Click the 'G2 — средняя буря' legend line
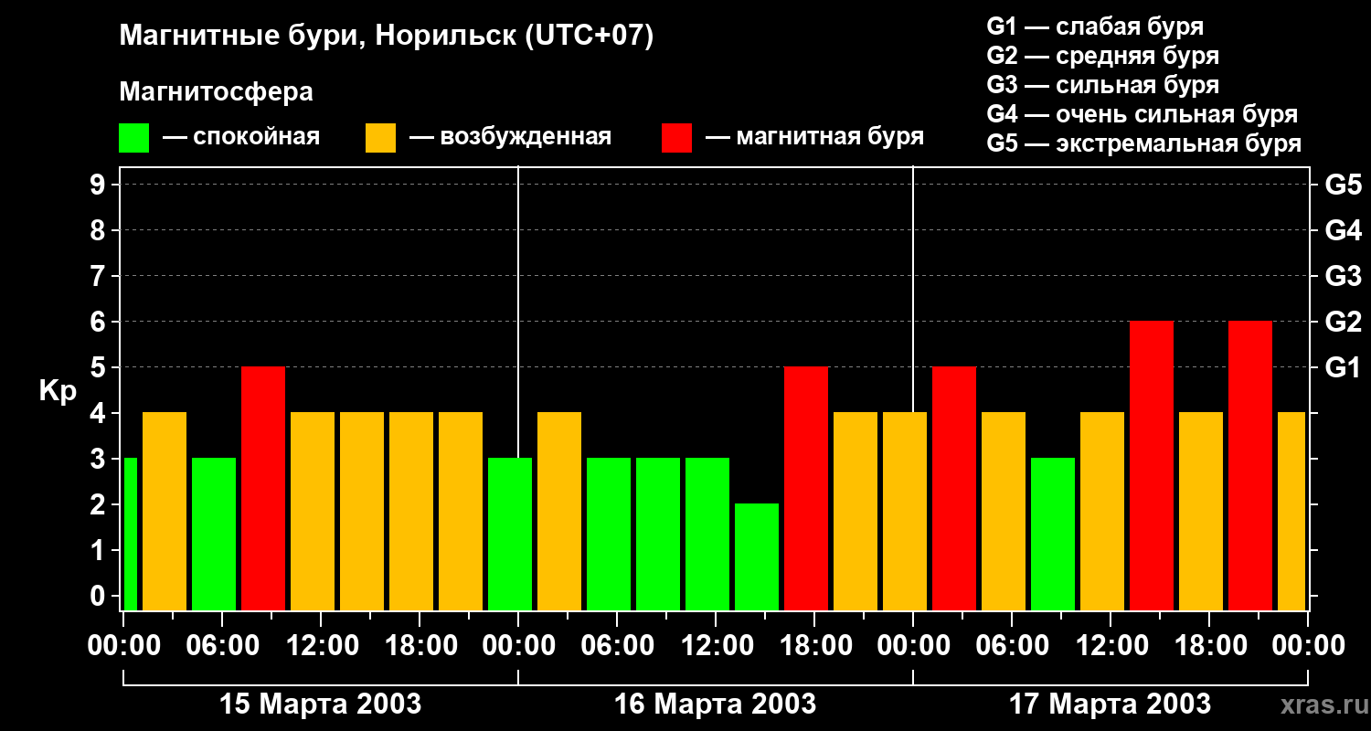Screen dimensions: 1371x731 (1102, 56)
